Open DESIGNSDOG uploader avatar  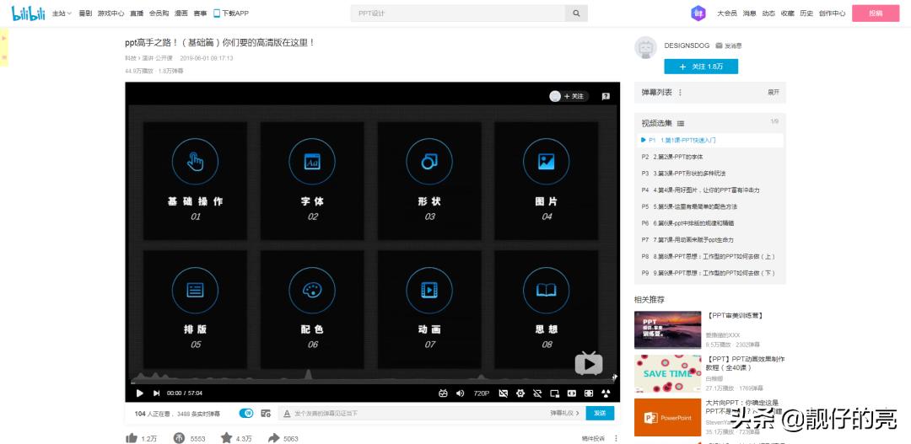coord(645,47)
